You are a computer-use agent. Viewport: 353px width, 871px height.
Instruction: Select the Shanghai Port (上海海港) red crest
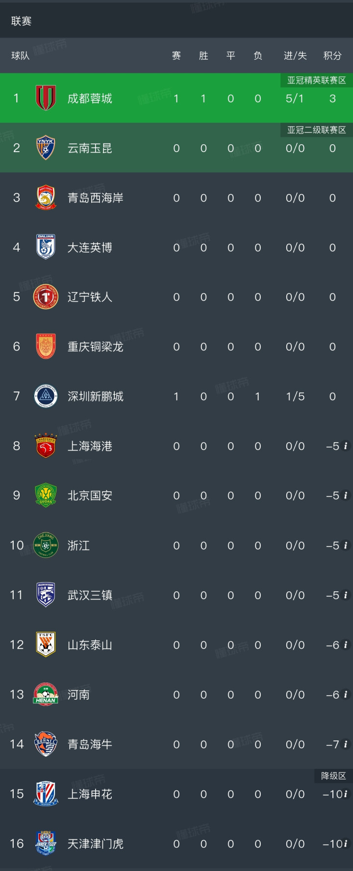[46, 446]
